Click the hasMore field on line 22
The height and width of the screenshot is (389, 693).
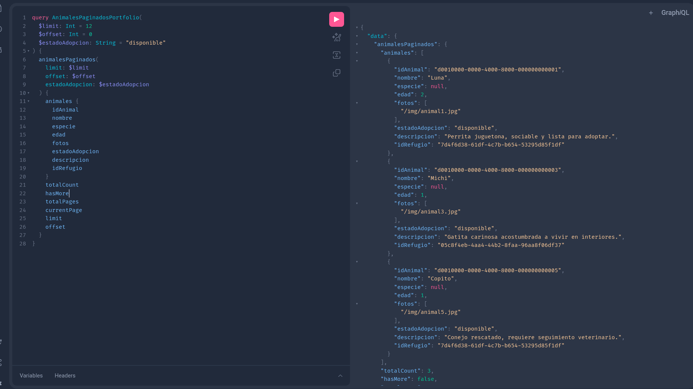click(57, 193)
